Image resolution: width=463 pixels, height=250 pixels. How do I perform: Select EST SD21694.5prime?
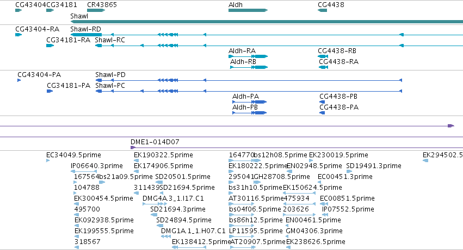187,188
